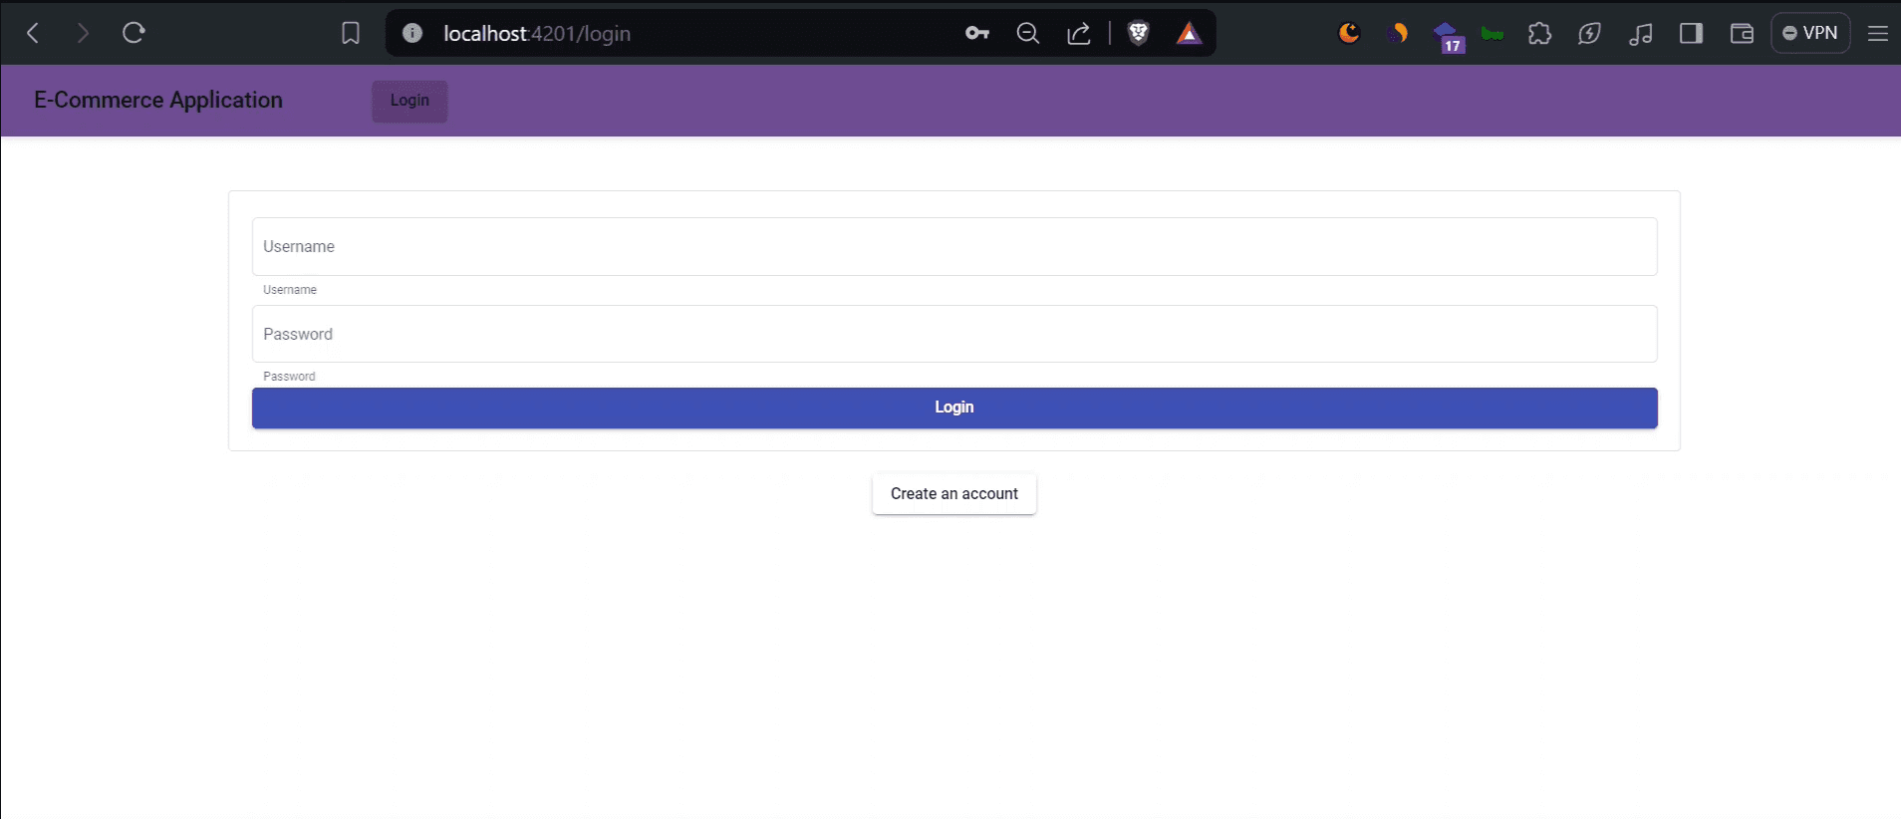Open the share icon in address bar

click(1079, 34)
